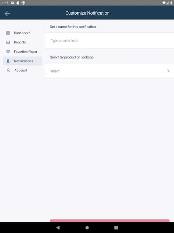Open the Account menu label
Image resolution: width=174 pixels, height=233 pixels.
click(21, 70)
